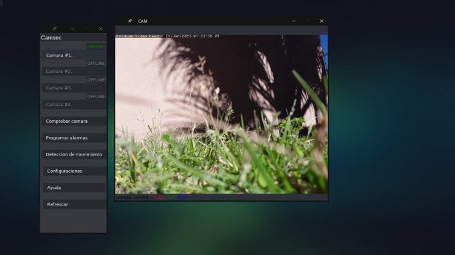Pin the CAM video window

click(x=130, y=21)
